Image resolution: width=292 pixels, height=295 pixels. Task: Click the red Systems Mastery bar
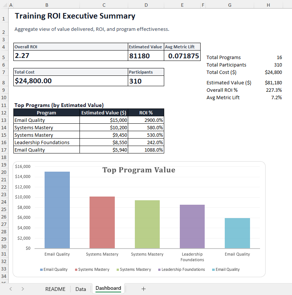click(102, 223)
